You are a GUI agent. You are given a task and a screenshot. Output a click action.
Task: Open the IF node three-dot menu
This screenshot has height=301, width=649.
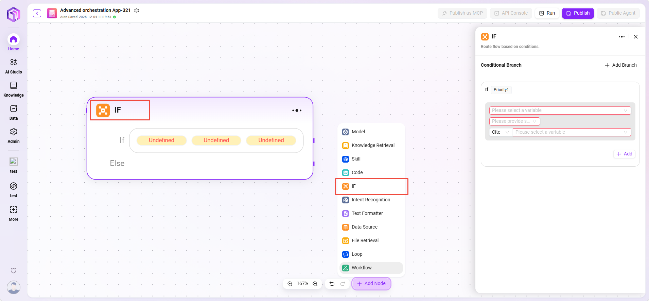click(297, 111)
